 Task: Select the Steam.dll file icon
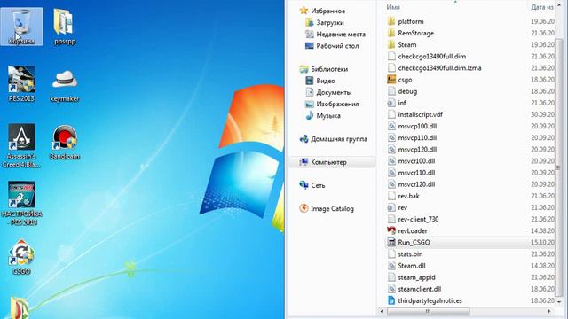click(x=391, y=266)
